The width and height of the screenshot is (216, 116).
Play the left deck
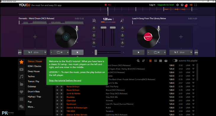(78, 53)
